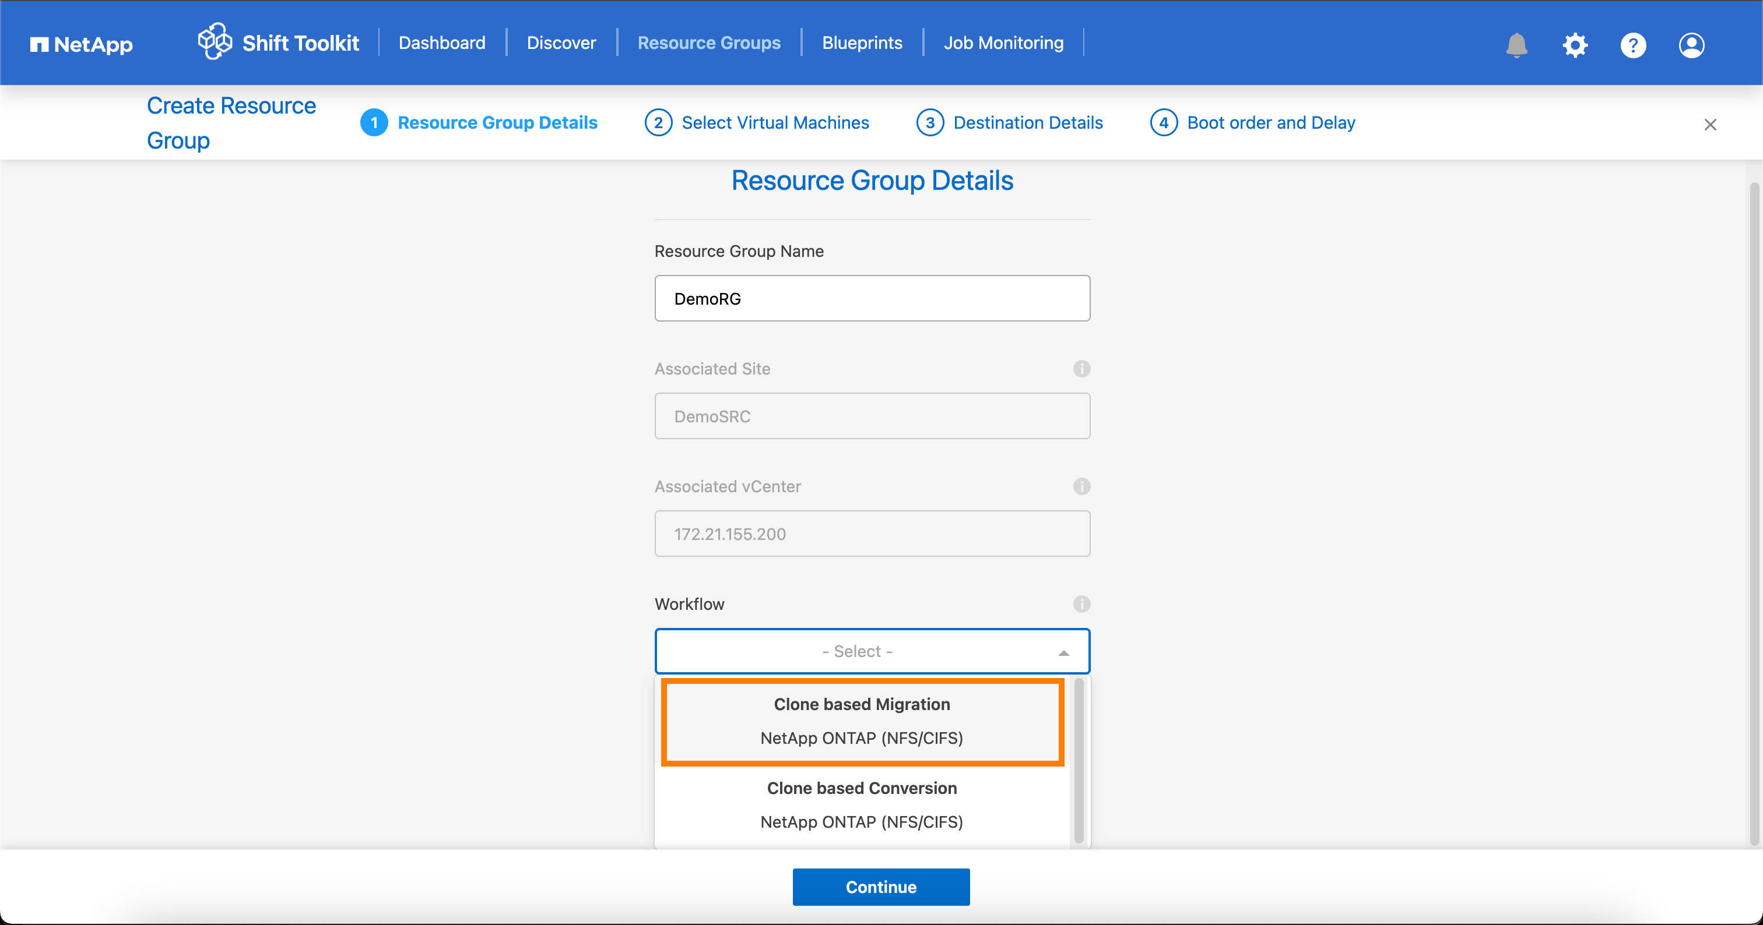Choose Clone based Migration workflow option
The width and height of the screenshot is (1763, 925).
(862, 721)
